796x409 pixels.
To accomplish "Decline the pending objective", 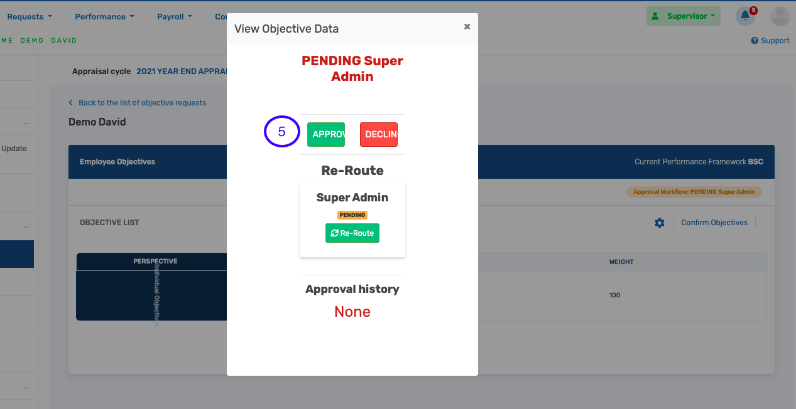I will [379, 134].
